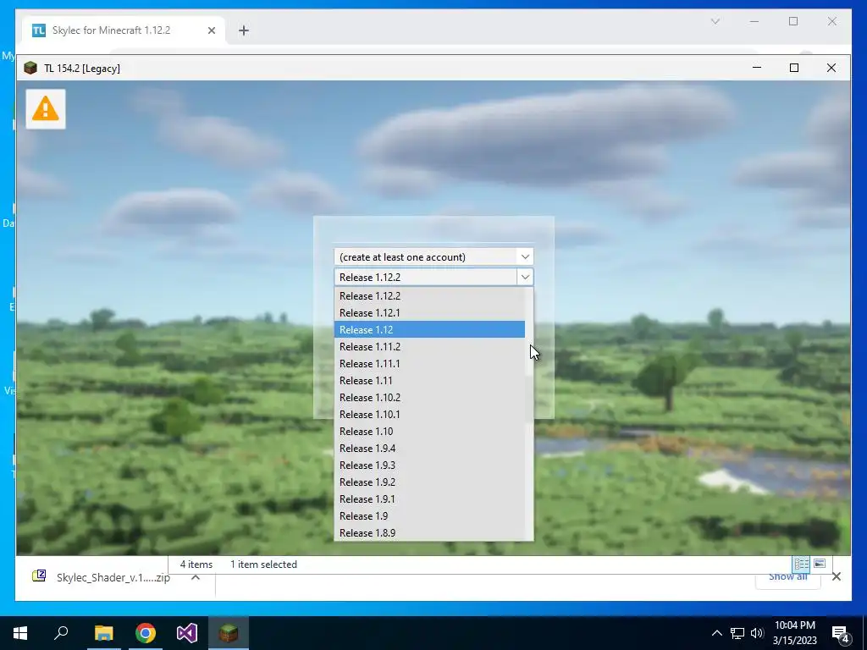The height and width of the screenshot is (650, 867).
Task: Minimize the TL 154.2 launcher window
Action: [x=757, y=68]
